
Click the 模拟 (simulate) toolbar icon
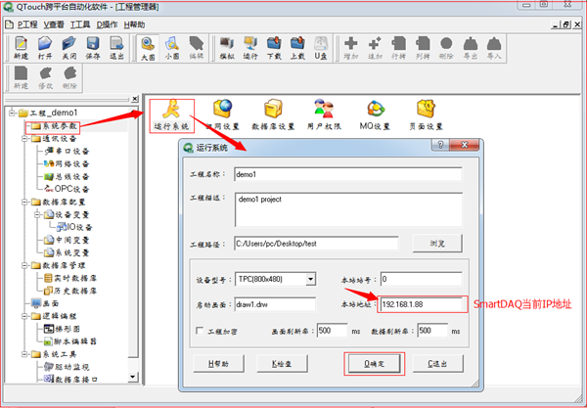point(226,48)
